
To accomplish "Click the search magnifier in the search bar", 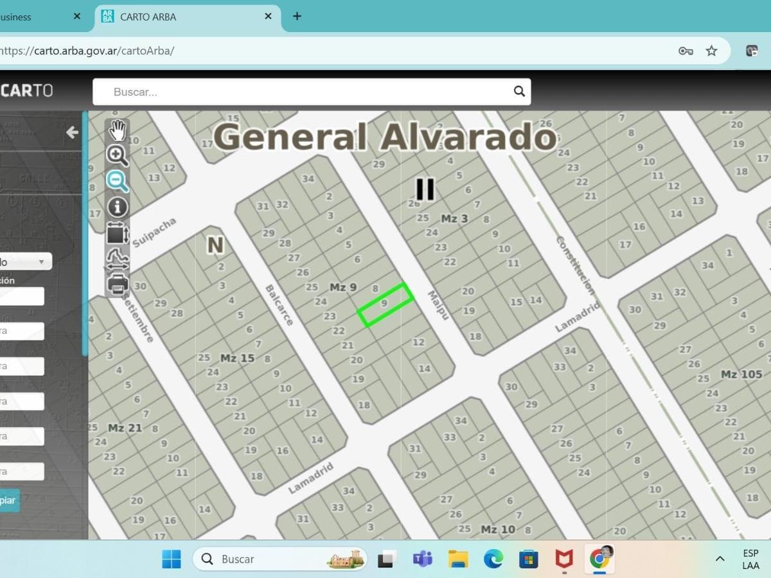I will coord(518,91).
